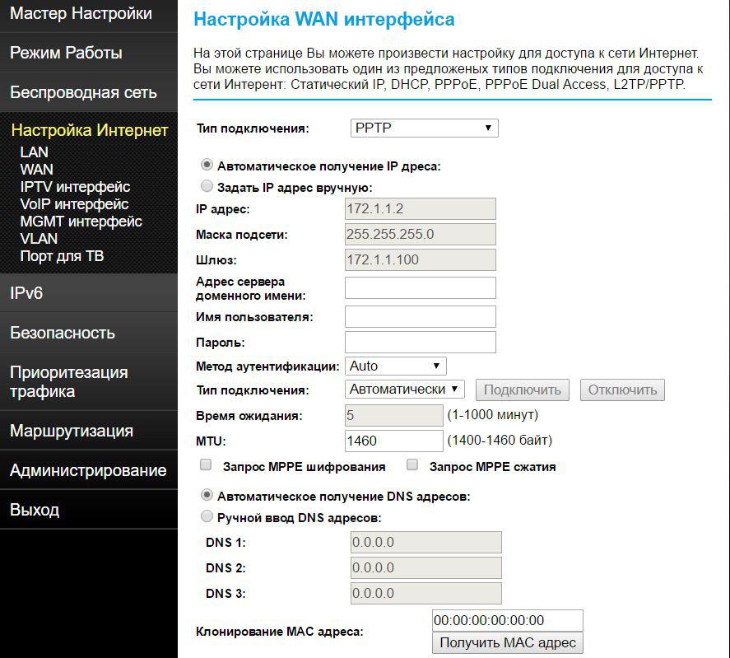
Task: Open the Маршрутизация section
Action: [x=72, y=431]
